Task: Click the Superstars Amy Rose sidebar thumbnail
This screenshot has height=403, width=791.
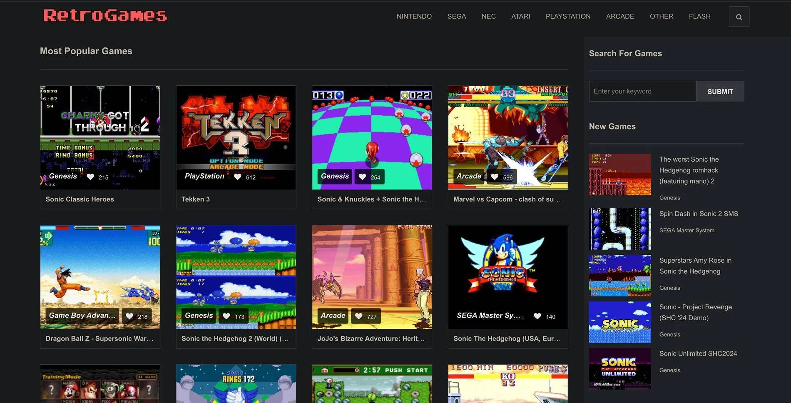Action: pos(620,276)
